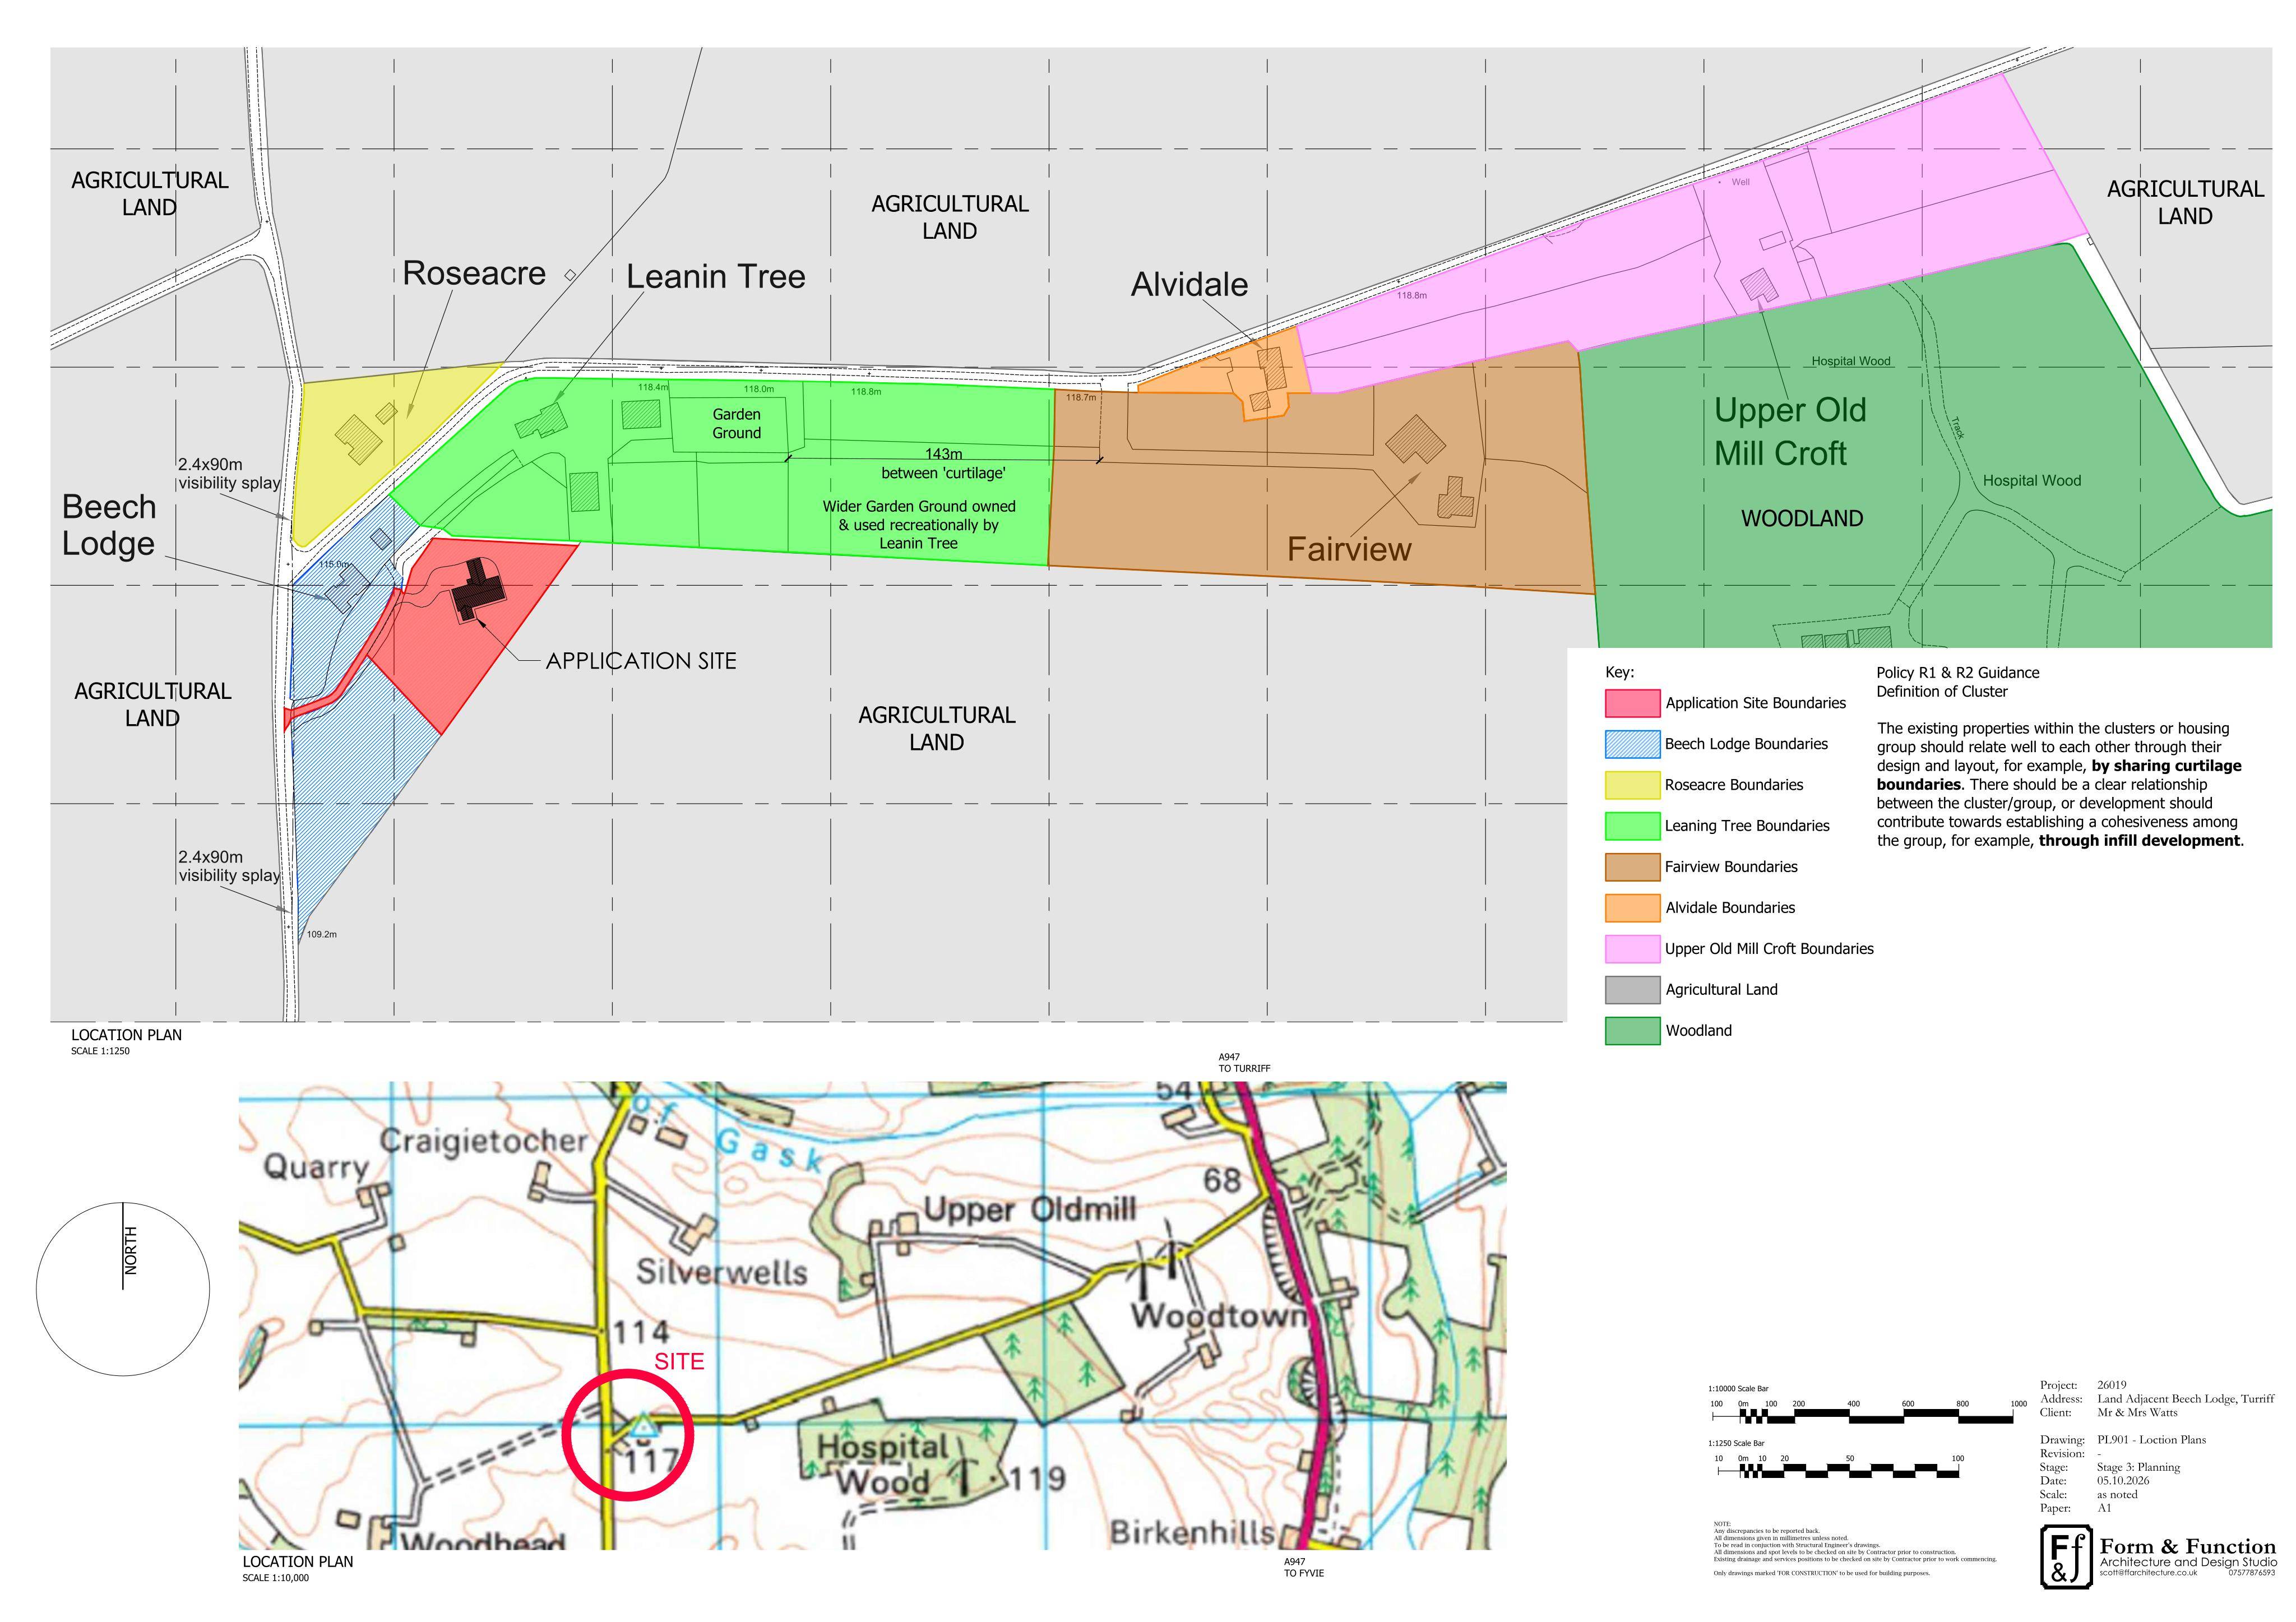2296x1622 pixels.
Task: Click the Upper Old Mill Croft label
Action: (x=1790, y=431)
